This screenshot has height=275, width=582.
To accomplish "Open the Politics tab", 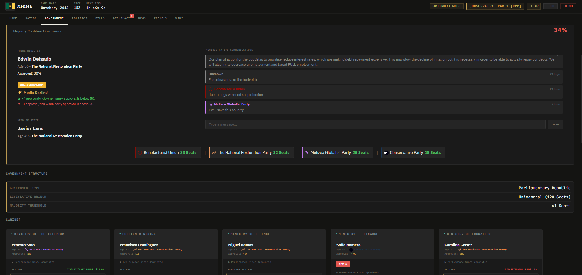I will 79,18.
